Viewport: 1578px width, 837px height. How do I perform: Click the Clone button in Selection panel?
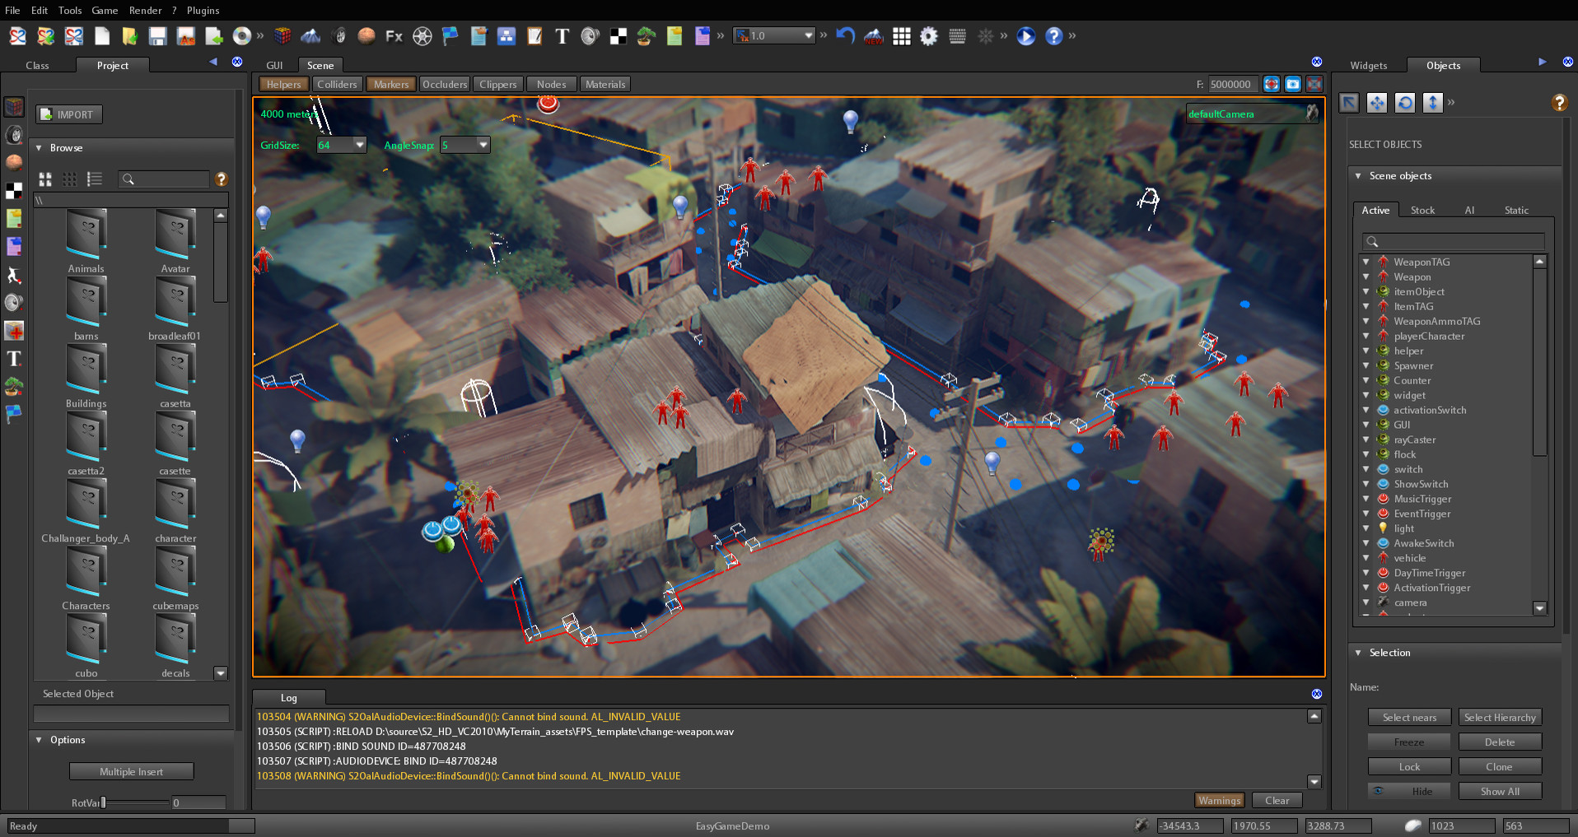pos(1500,766)
